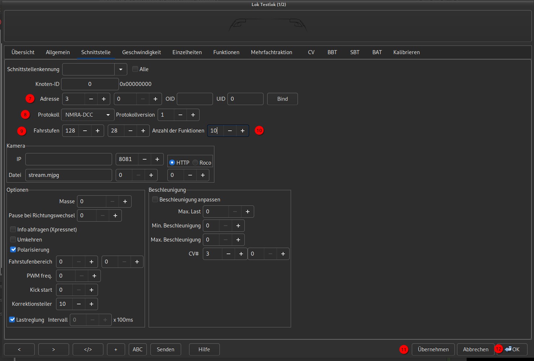Open the XML view </> button
534x361 pixels.
pos(88,349)
